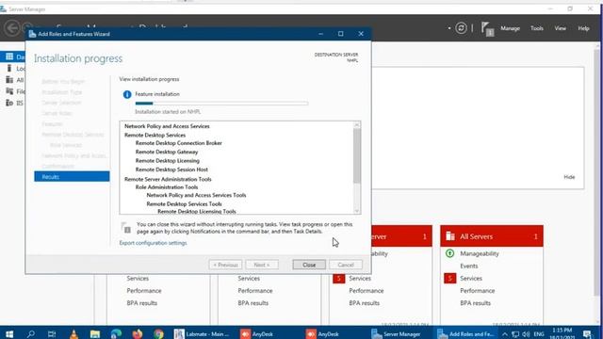Screen dimensions: 603x339
Task: Open Export configuration settings link
Action: [x=153, y=243]
